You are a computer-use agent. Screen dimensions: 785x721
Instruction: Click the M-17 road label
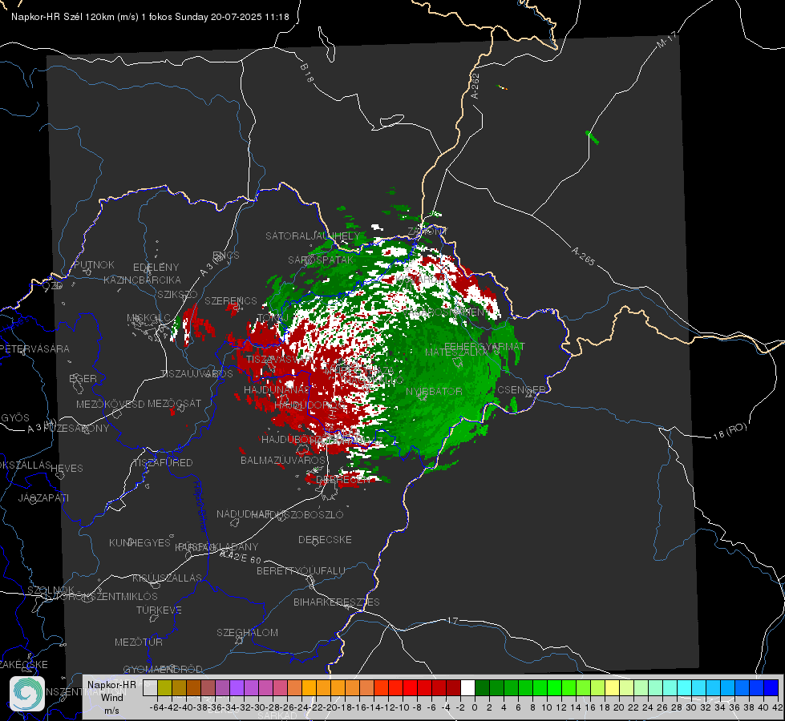click(666, 40)
